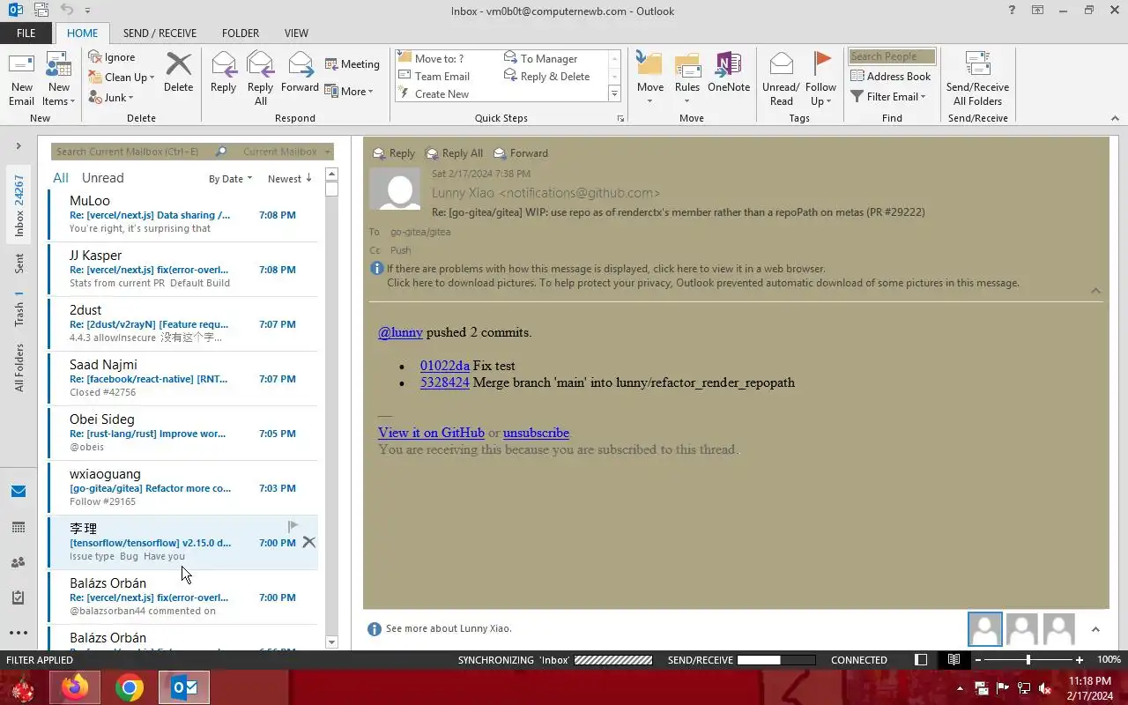Open Google Chrome from the taskbar
1128x705 pixels.
pos(130,687)
